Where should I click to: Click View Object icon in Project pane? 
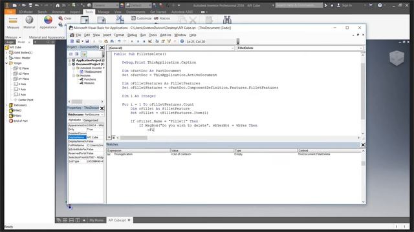(76, 54)
